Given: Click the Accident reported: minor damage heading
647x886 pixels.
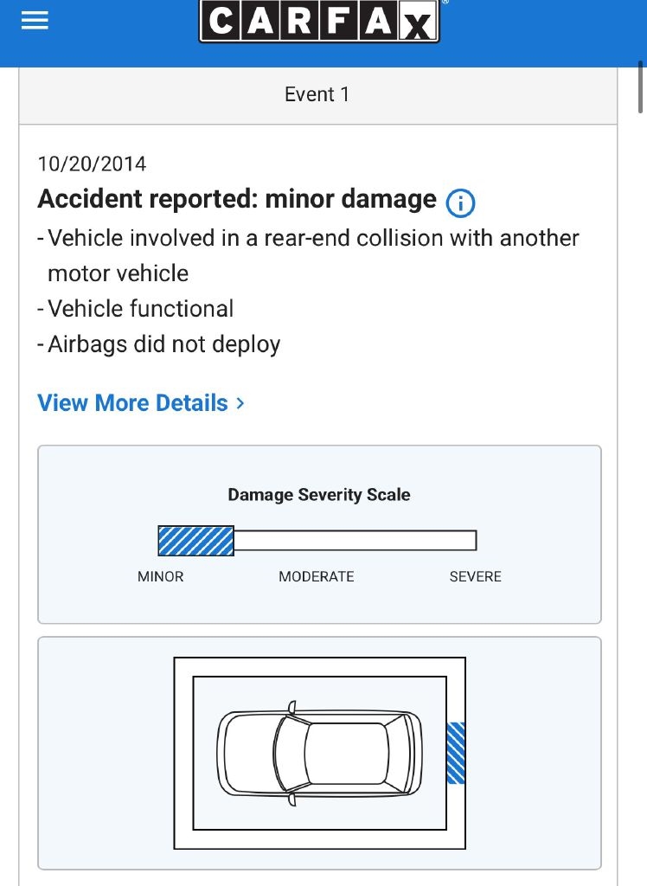Looking at the screenshot, I should point(237,199).
